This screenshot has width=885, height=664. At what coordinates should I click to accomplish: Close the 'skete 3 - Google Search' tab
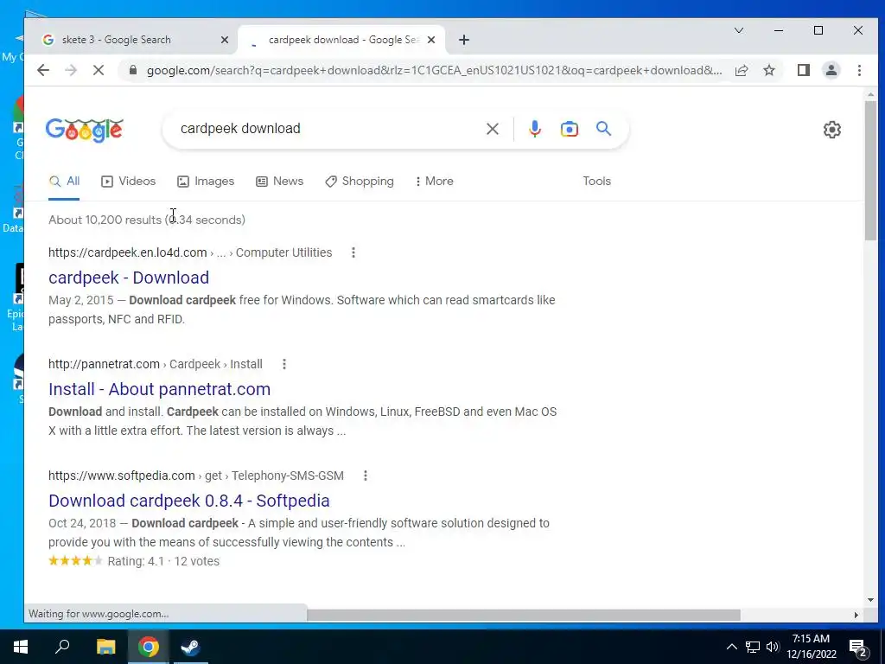coord(224,40)
